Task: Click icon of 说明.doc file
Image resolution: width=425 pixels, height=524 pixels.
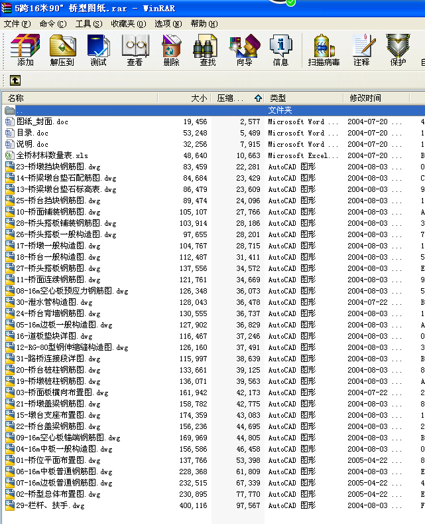Action: (10, 144)
